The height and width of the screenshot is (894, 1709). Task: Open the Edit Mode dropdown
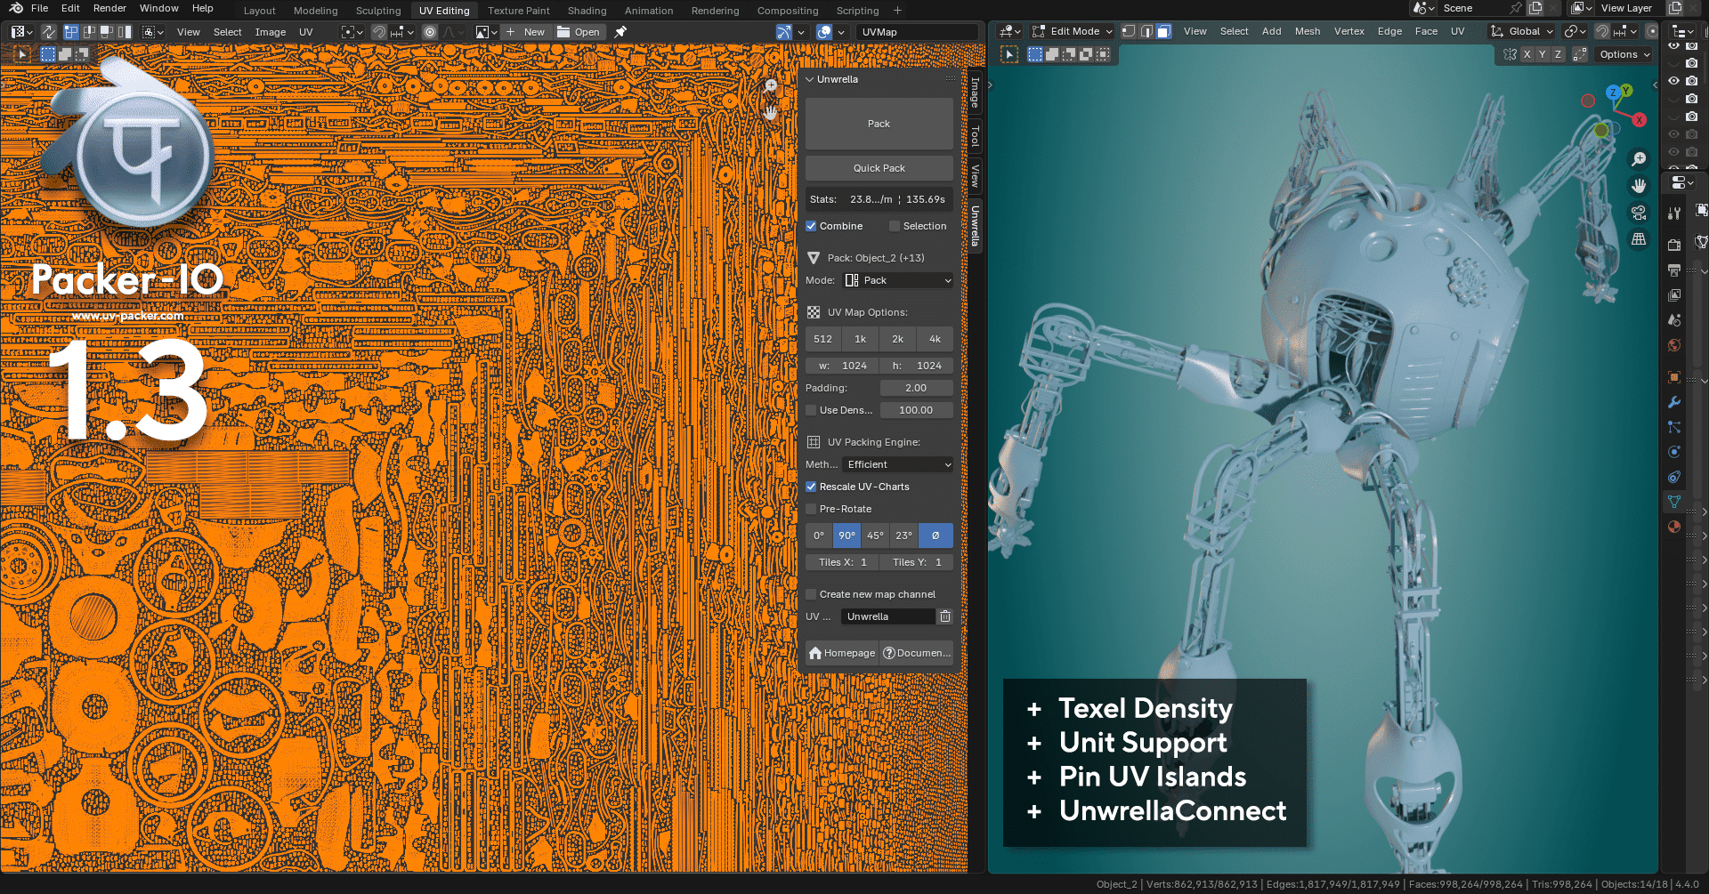coord(1073,31)
